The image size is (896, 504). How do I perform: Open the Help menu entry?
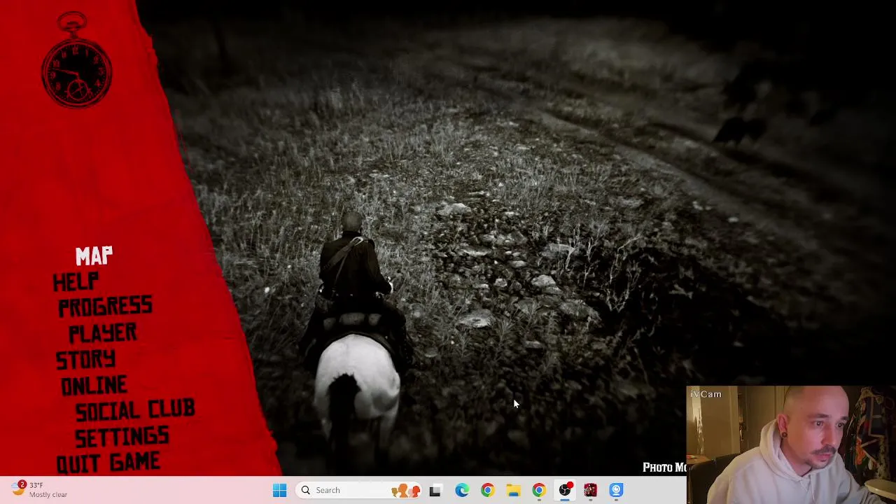pyautogui.click(x=76, y=281)
